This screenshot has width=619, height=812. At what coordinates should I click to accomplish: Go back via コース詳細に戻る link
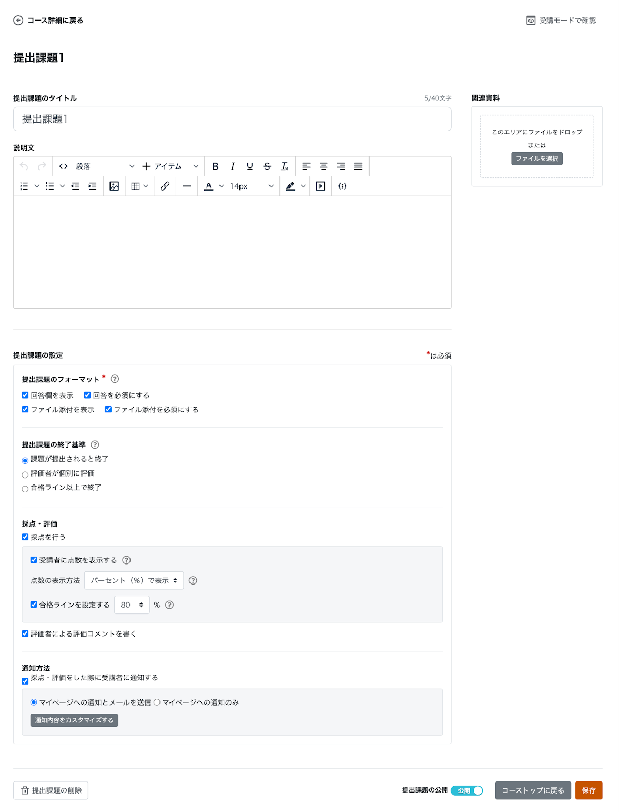pyautogui.click(x=48, y=21)
